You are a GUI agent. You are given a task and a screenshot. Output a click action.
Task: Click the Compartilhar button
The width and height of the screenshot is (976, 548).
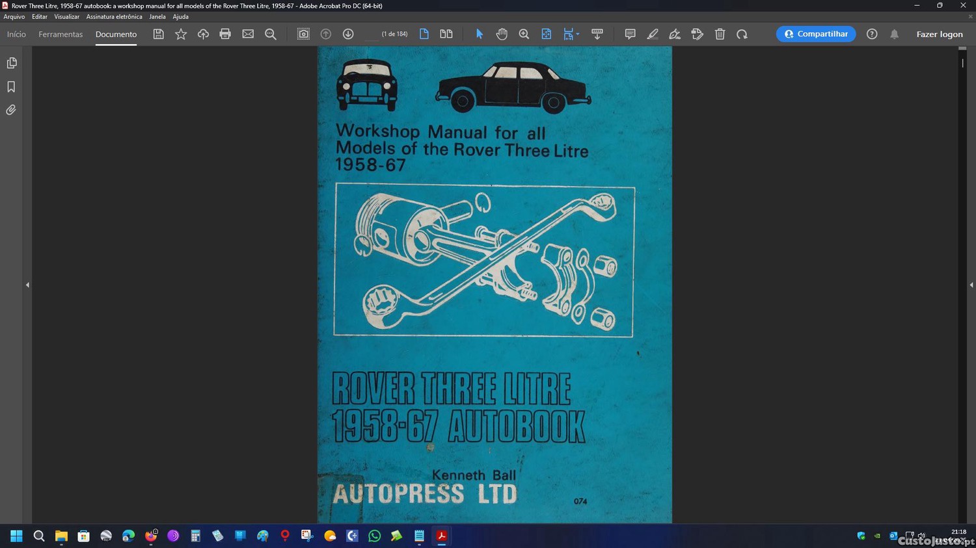point(815,34)
